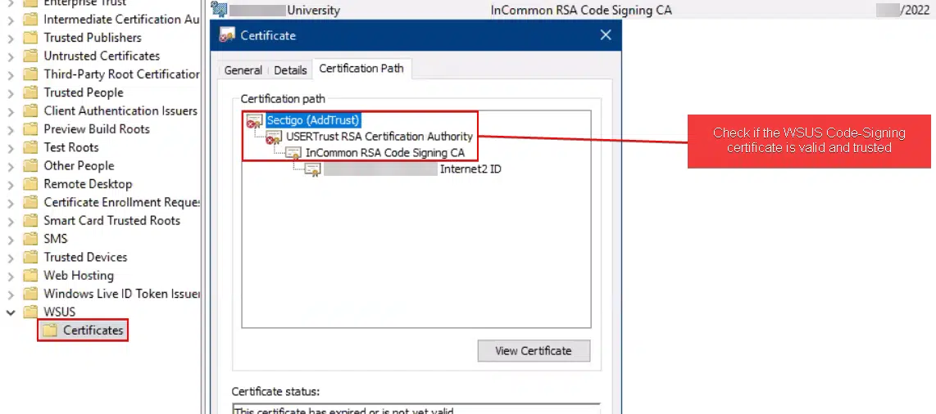Select the Test Roots store
Screen dimensions: 936x414
tap(70, 147)
